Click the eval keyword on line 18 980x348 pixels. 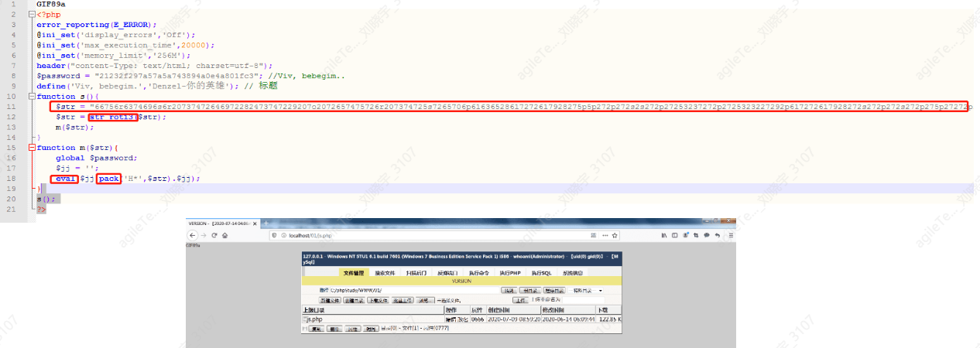tap(66, 178)
